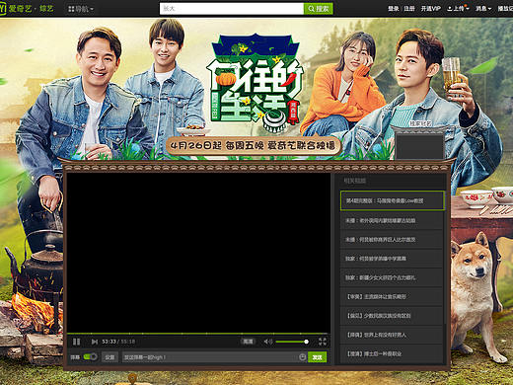513x385 pixels.
Task: Mute audio using the speaker icon
Action: pos(267,342)
